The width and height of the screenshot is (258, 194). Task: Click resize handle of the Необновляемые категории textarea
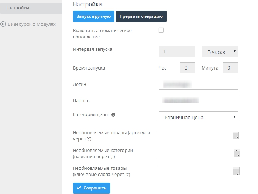pos(236,155)
